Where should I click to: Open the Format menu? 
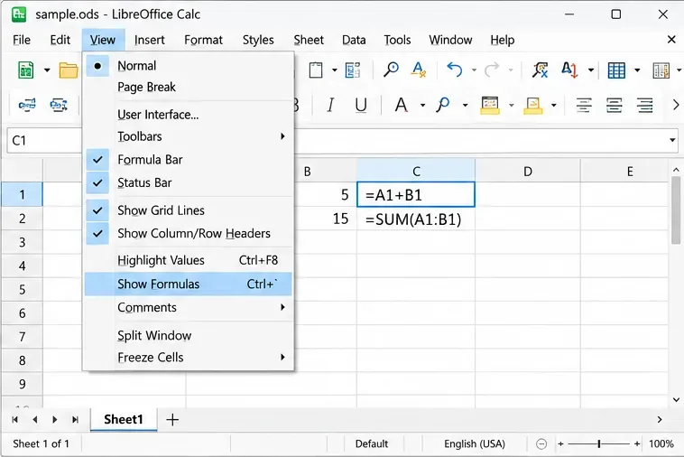pos(203,40)
